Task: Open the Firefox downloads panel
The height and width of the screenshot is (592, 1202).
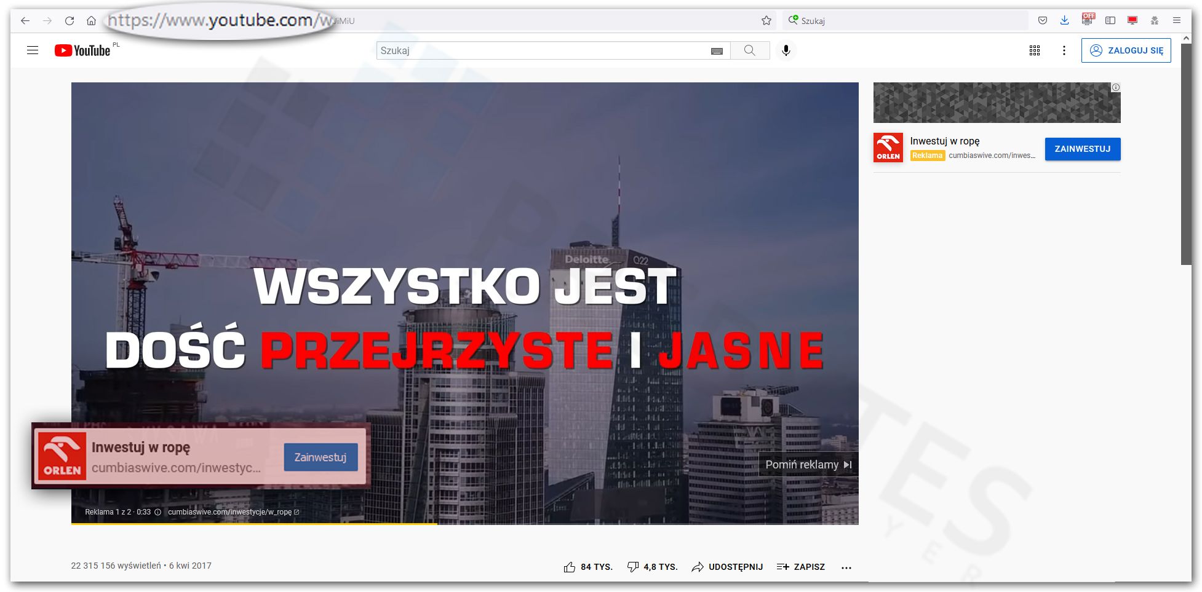Action: 1064,20
